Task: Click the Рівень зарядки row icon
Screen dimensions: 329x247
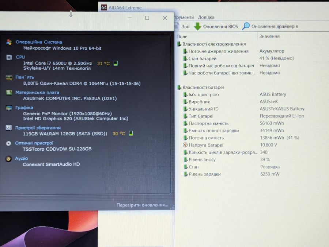Action: click(x=185, y=174)
